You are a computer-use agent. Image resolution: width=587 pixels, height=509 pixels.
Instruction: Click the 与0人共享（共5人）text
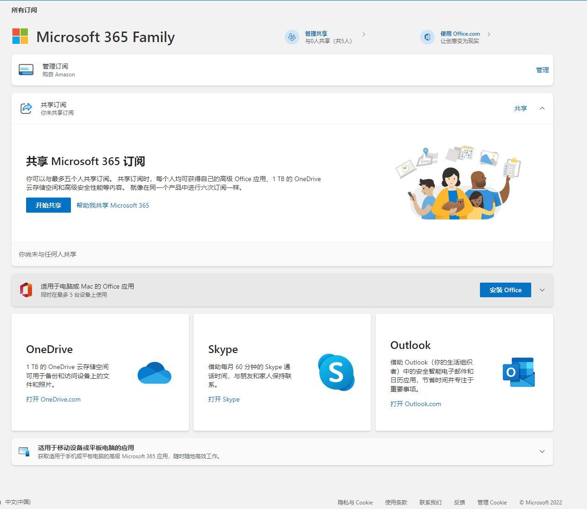(x=329, y=41)
